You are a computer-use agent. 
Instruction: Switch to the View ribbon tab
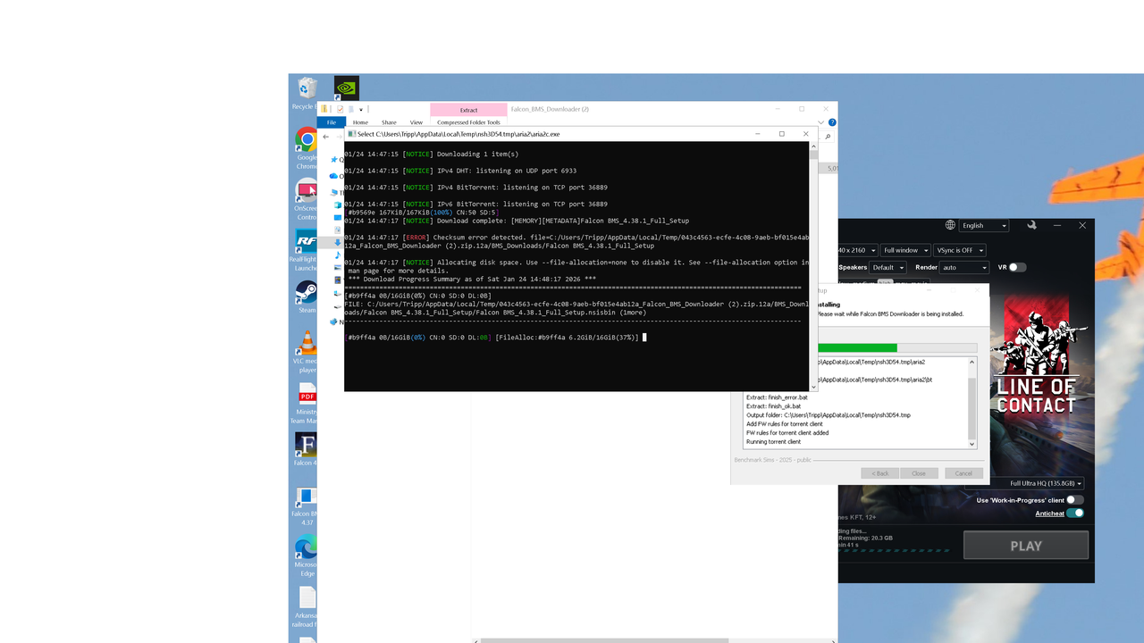pos(416,122)
